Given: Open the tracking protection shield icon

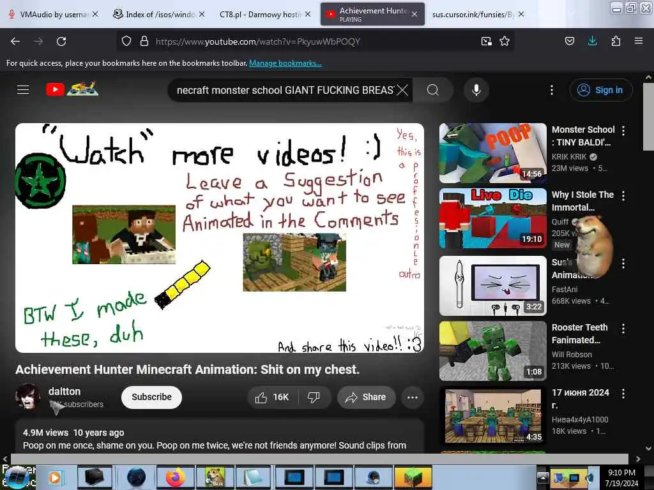Looking at the screenshot, I should pos(126,41).
